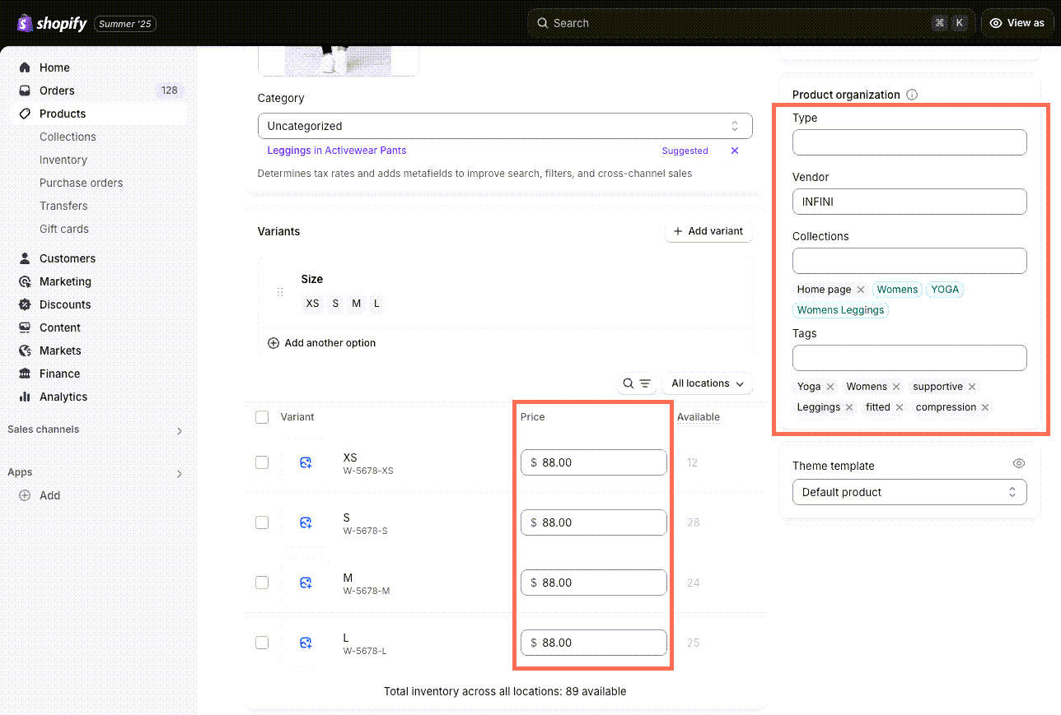Click the search and filter variants icon
Viewport: 1061px width, 715px height.
coord(636,383)
